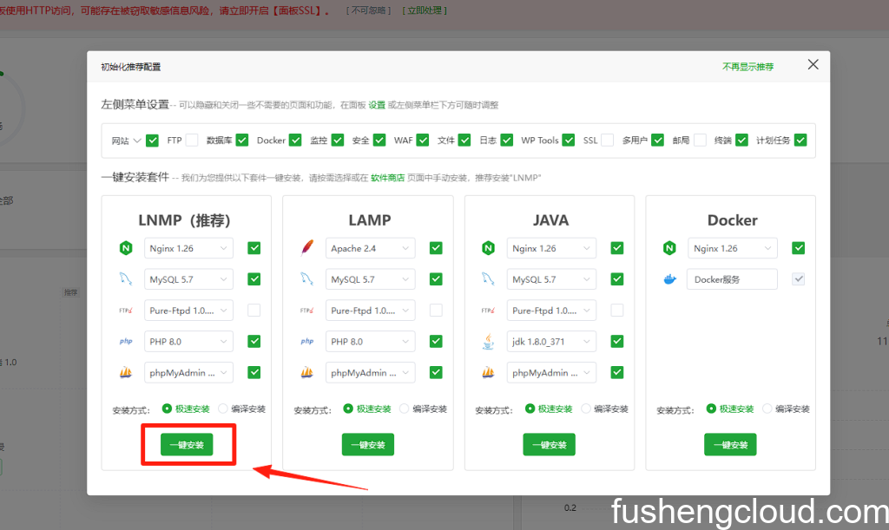Click the phpMyAdmin icon in the JAVA card

(x=488, y=373)
